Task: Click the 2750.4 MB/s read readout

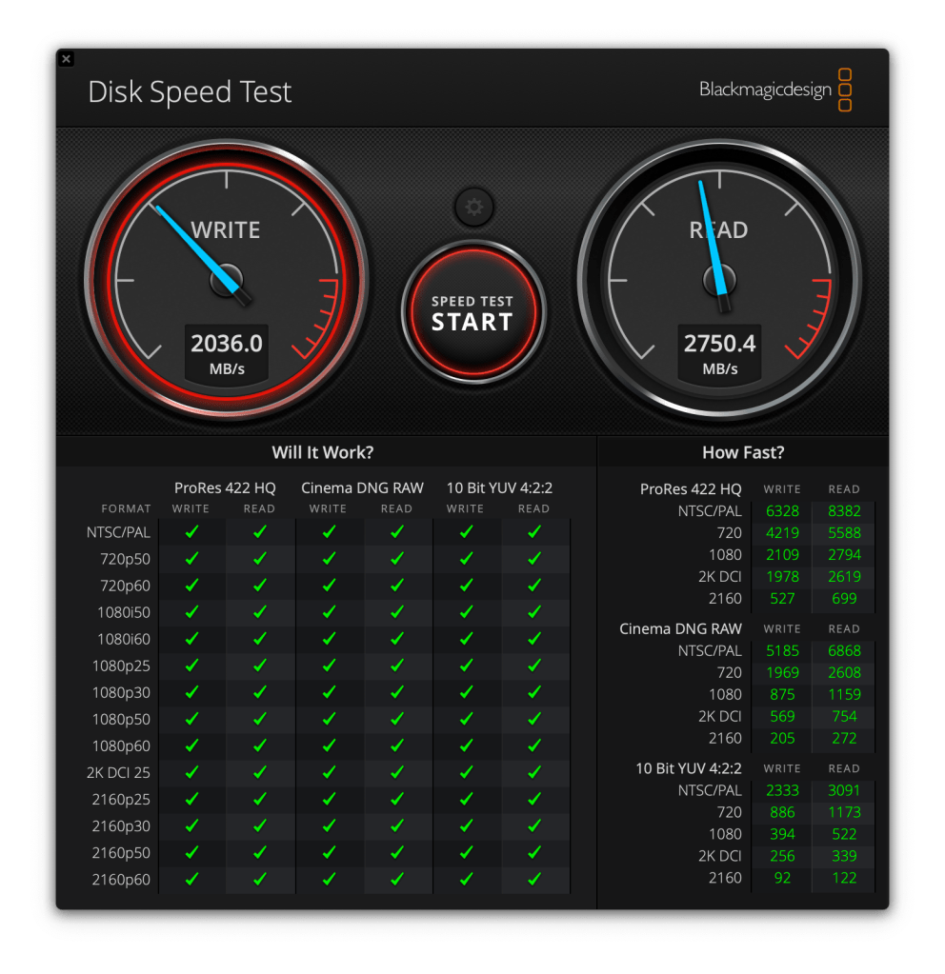Action: click(x=720, y=353)
